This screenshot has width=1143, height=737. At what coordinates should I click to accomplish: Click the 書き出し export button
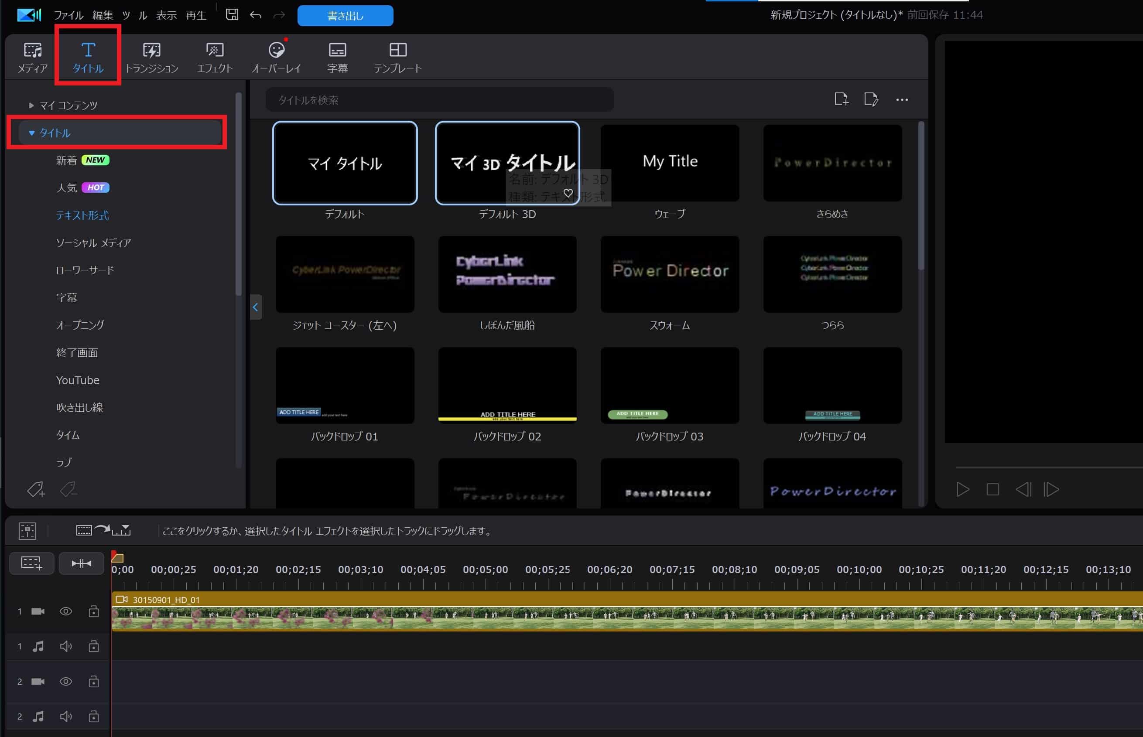(x=345, y=16)
